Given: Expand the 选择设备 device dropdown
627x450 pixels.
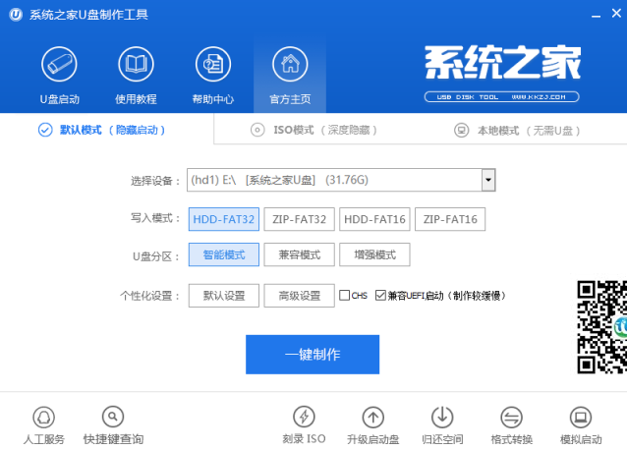Looking at the screenshot, I should point(487,180).
